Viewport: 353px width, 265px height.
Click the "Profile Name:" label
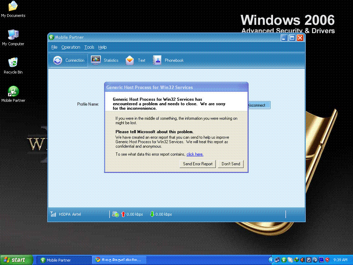[88, 104]
